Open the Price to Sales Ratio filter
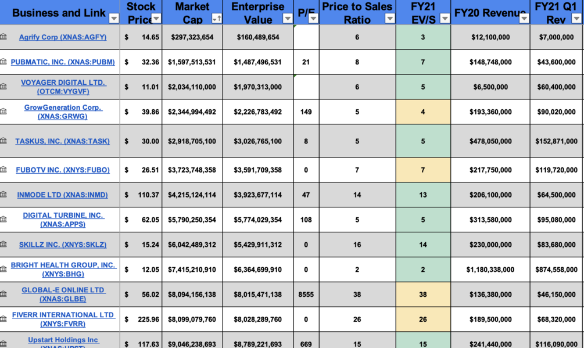 click(390, 18)
